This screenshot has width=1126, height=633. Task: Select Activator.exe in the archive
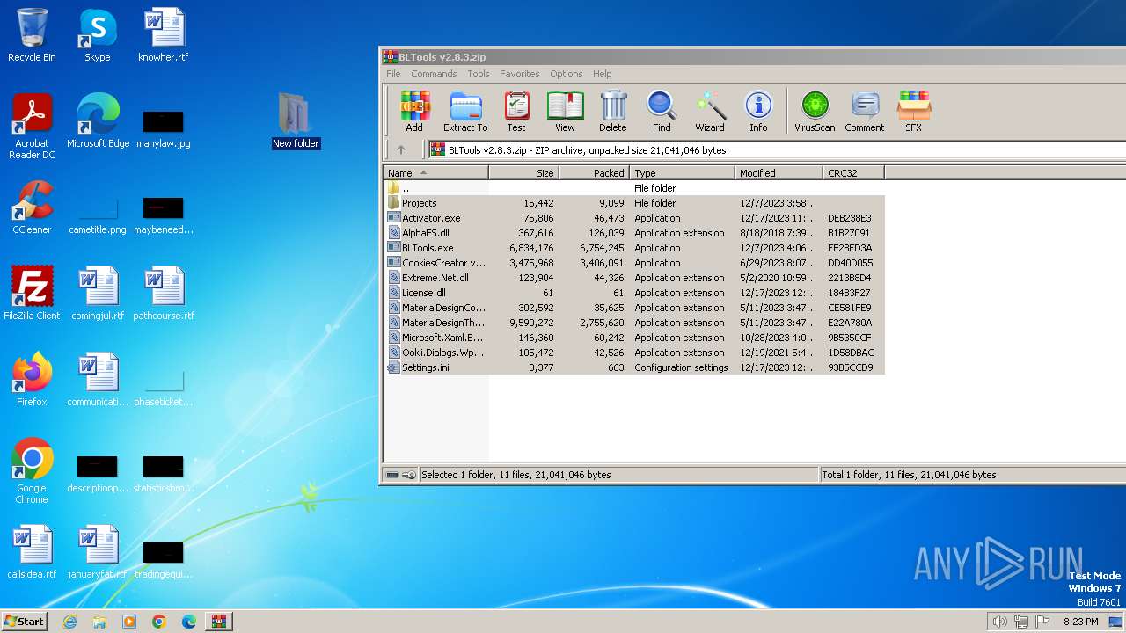click(634, 218)
